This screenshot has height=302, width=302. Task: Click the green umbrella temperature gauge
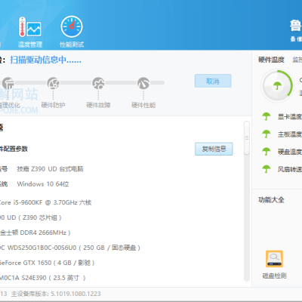[277, 86]
